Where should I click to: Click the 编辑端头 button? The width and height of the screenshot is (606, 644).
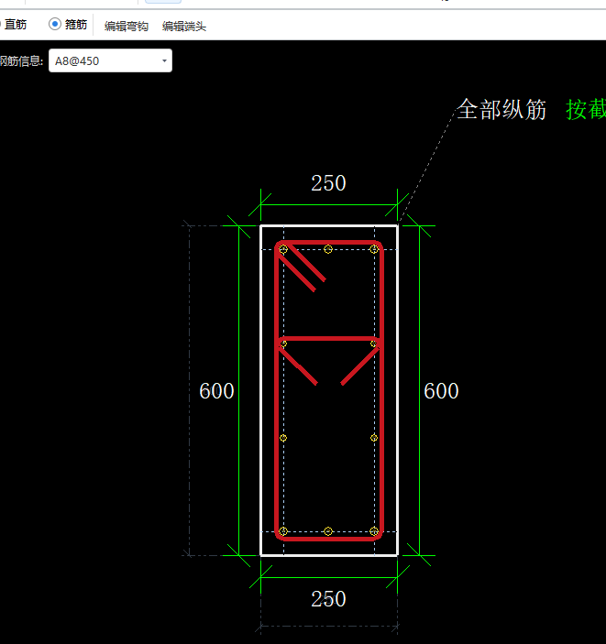183,27
